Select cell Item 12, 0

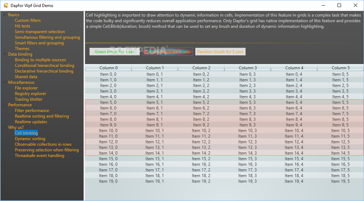pos(108,142)
